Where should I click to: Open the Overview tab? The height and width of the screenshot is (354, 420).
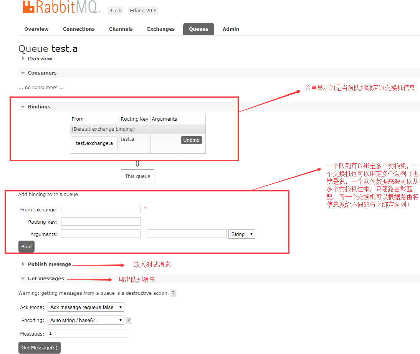tap(36, 29)
